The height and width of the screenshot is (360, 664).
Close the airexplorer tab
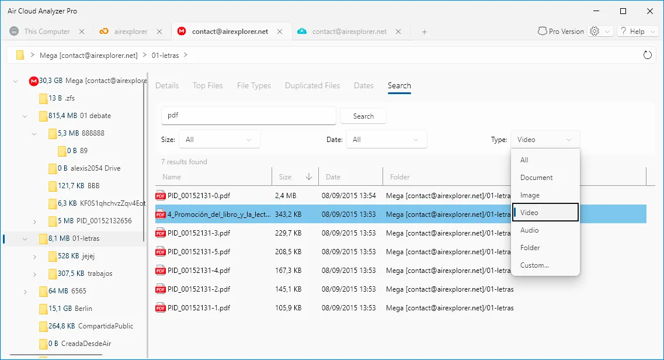159,32
